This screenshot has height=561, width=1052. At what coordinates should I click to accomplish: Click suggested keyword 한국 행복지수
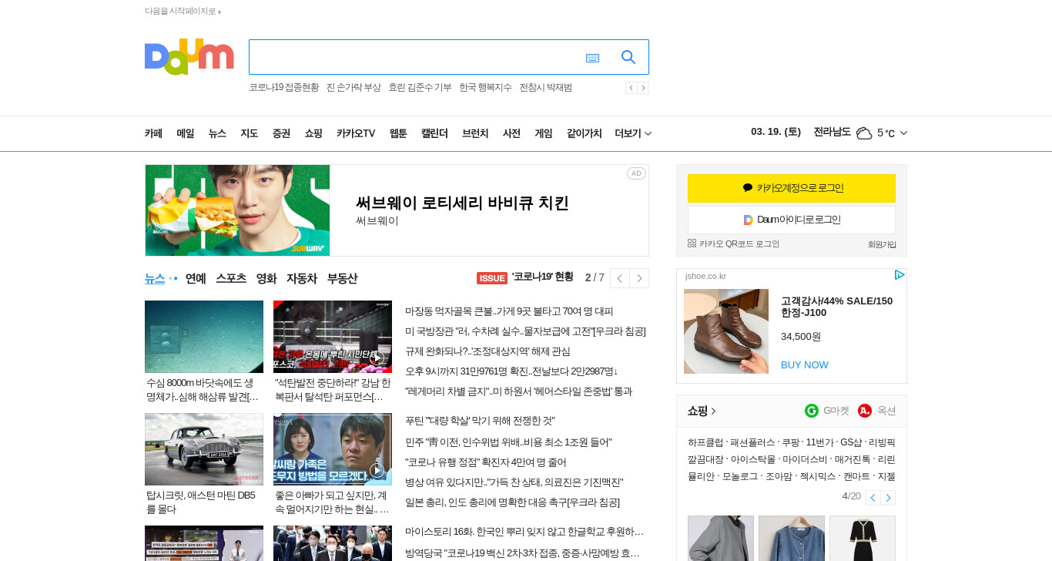485,88
